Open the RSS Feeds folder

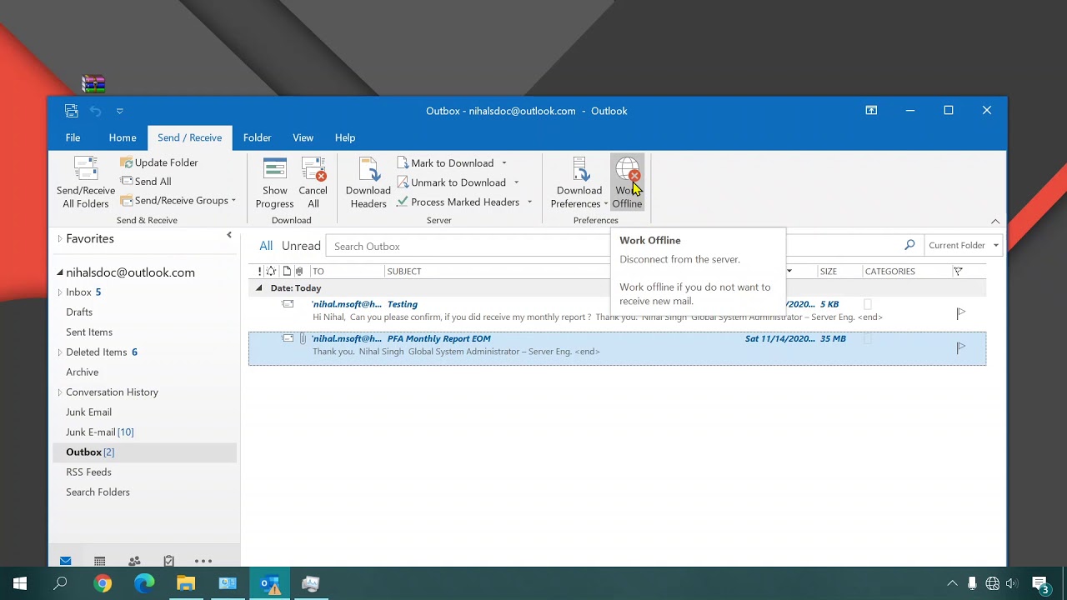pyautogui.click(x=88, y=472)
